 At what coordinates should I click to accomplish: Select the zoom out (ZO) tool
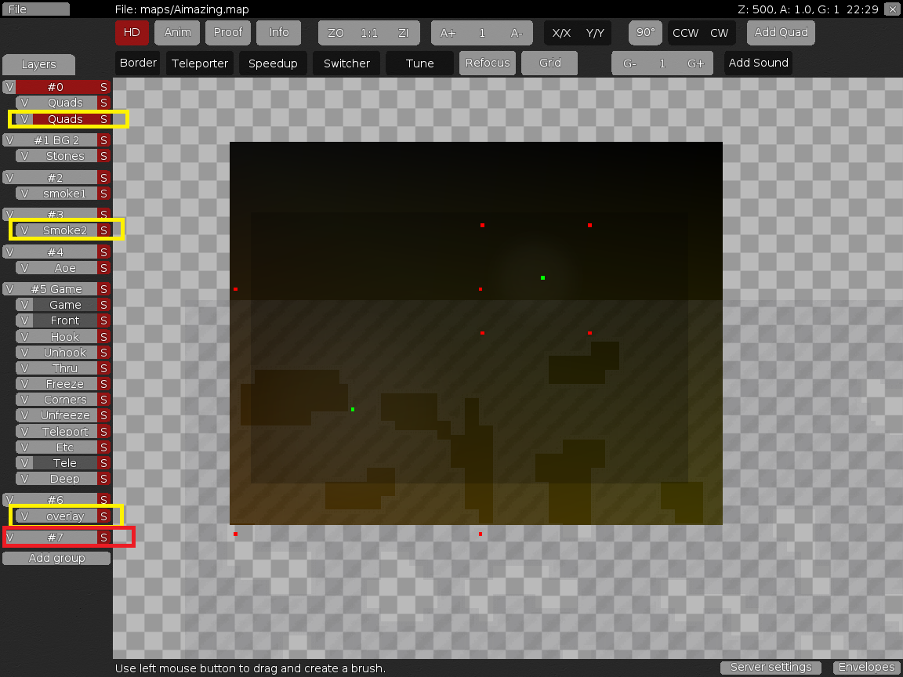(x=337, y=33)
